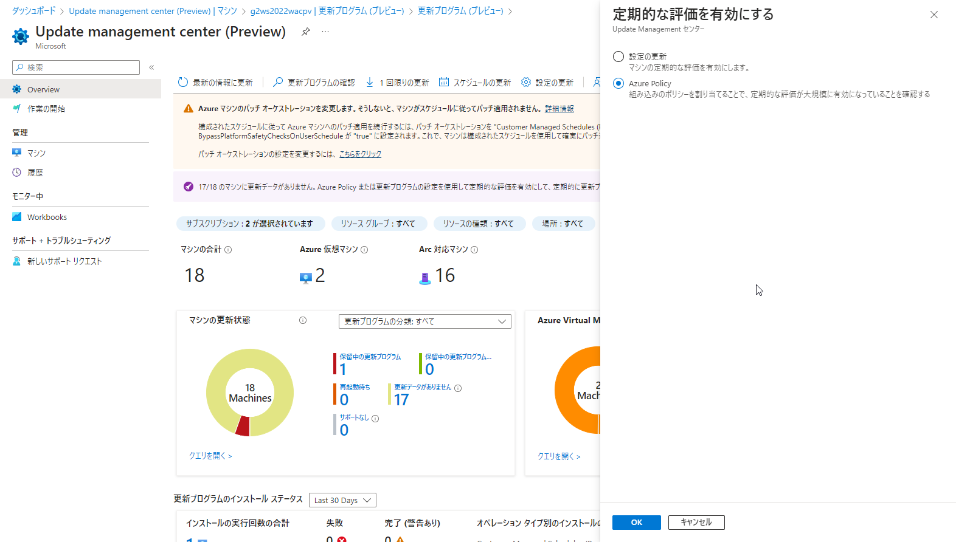This screenshot has height=542, width=956.
Task: Click the Azure virtual machine monitor icon
Action: pyautogui.click(x=306, y=278)
